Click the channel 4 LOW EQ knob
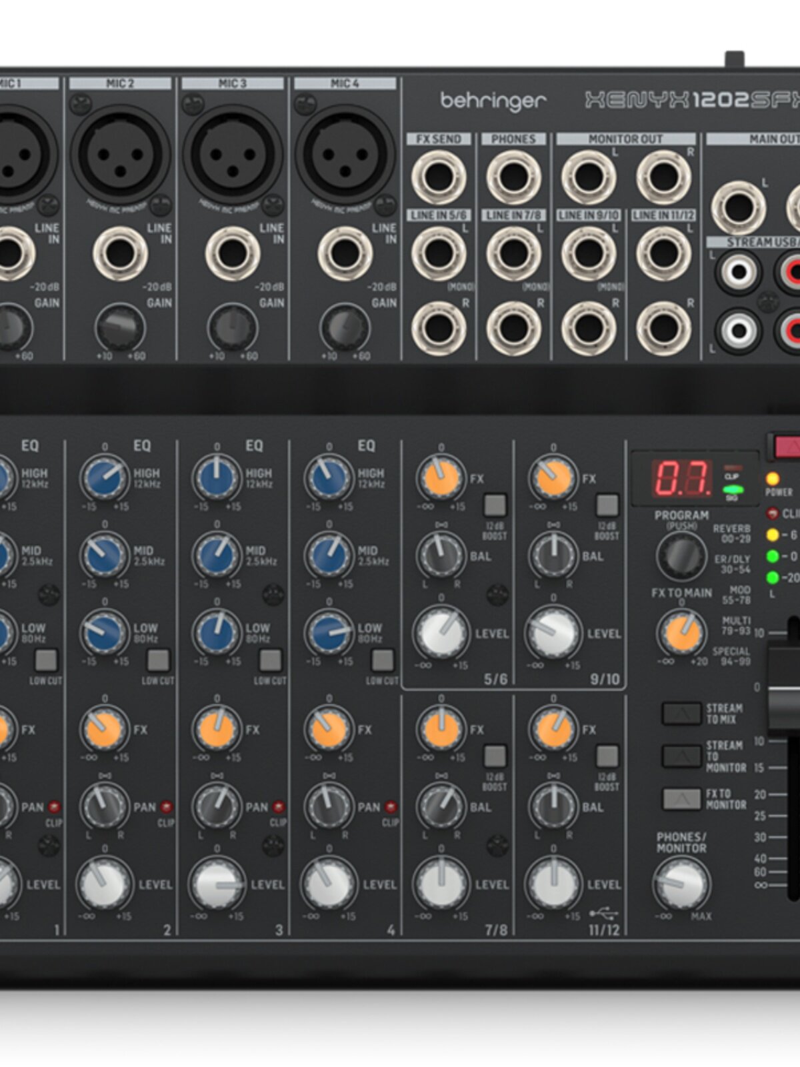The height and width of the screenshot is (1067, 800). point(329,632)
